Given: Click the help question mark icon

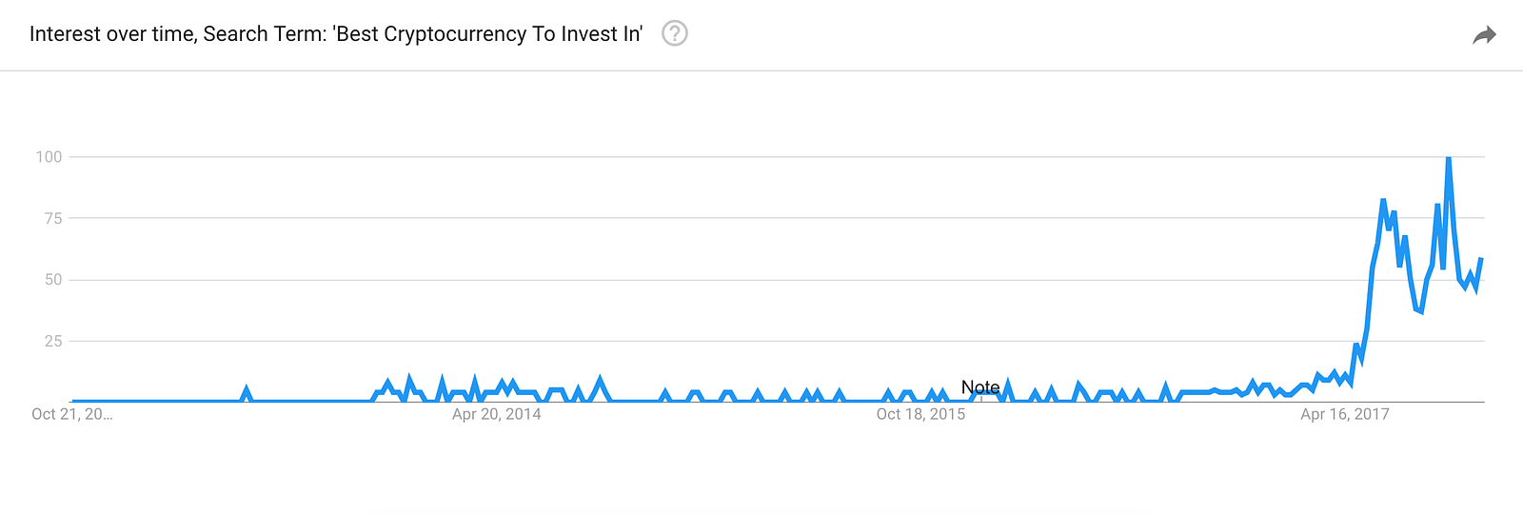Looking at the screenshot, I should pyautogui.click(x=675, y=34).
